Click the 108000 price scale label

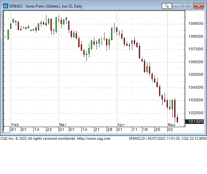pyautogui.click(x=196, y=36)
